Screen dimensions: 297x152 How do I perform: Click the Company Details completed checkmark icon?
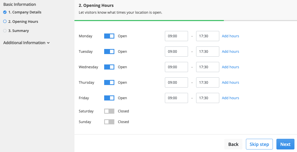click(x=5, y=12)
